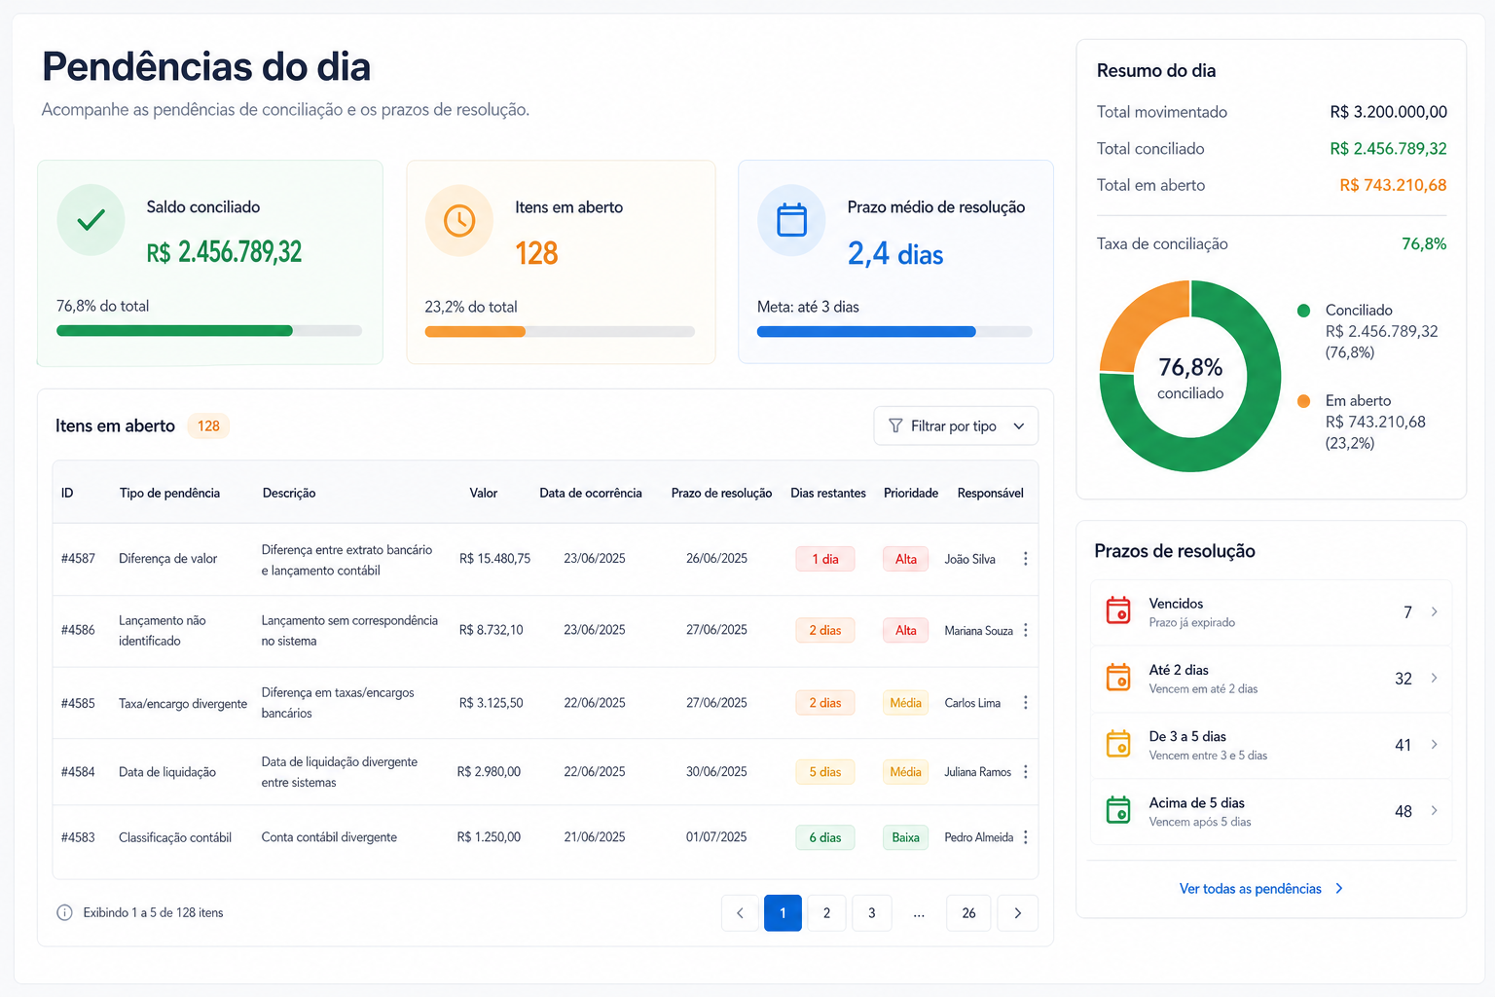Expand the De 3 a 5 dias chevron
The image size is (1495, 997).
pos(1434,744)
